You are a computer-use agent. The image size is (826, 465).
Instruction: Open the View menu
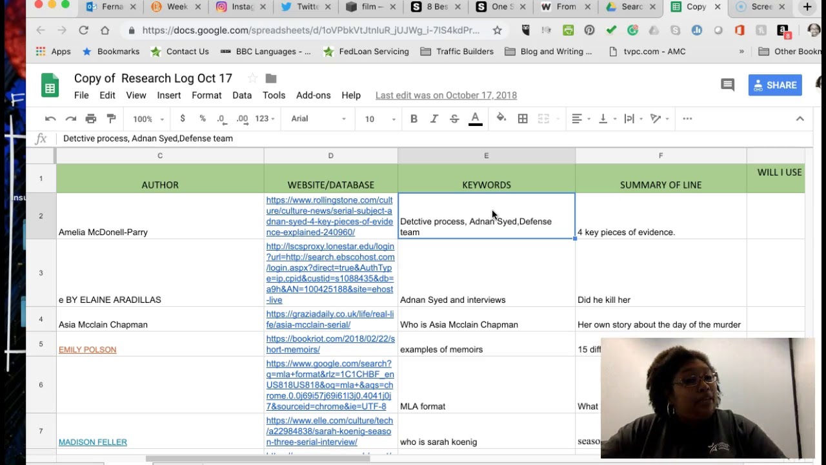tap(136, 95)
